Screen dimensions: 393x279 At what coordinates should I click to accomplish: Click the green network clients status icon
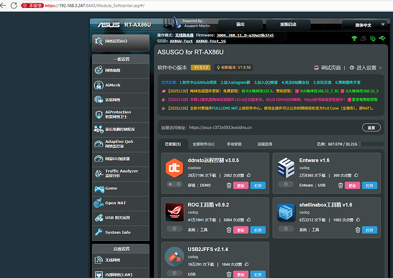[x=372, y=39]
